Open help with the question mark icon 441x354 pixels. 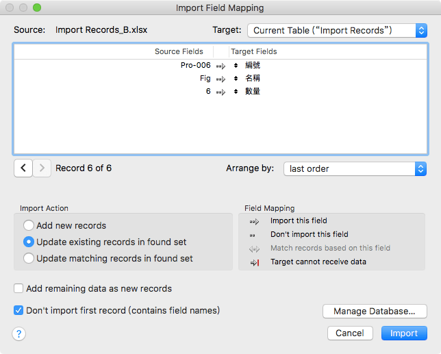pos(19,333)
